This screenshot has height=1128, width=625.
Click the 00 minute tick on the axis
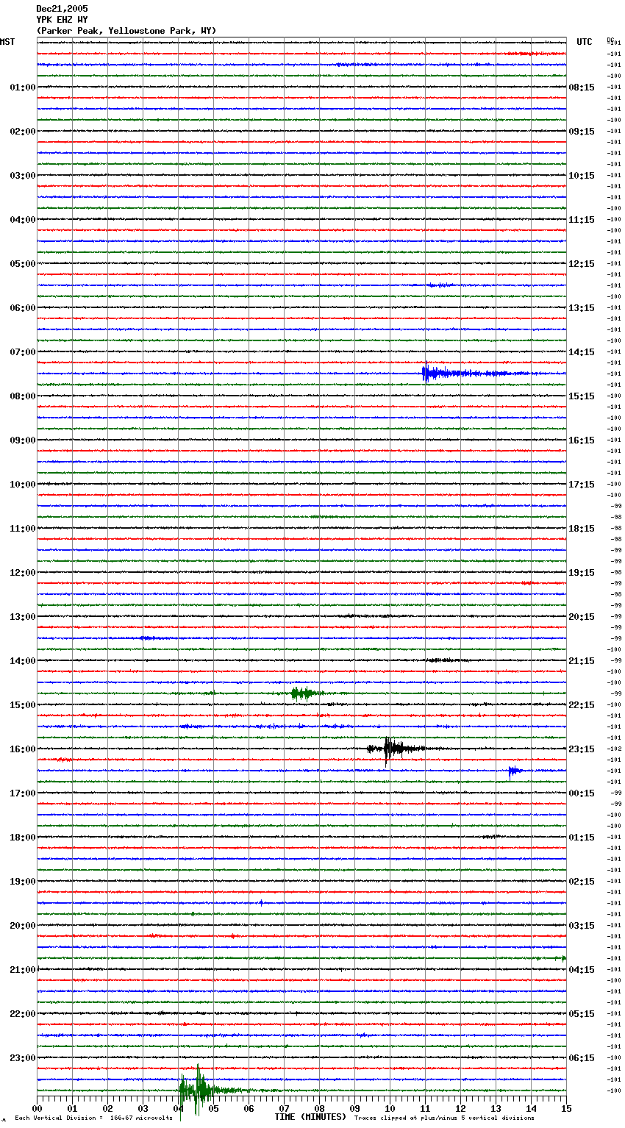tap(37, 1108)
